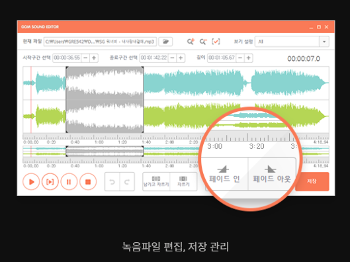Pause playback
The height and width of the screenshot is (262, 350).
coord(69,182)
